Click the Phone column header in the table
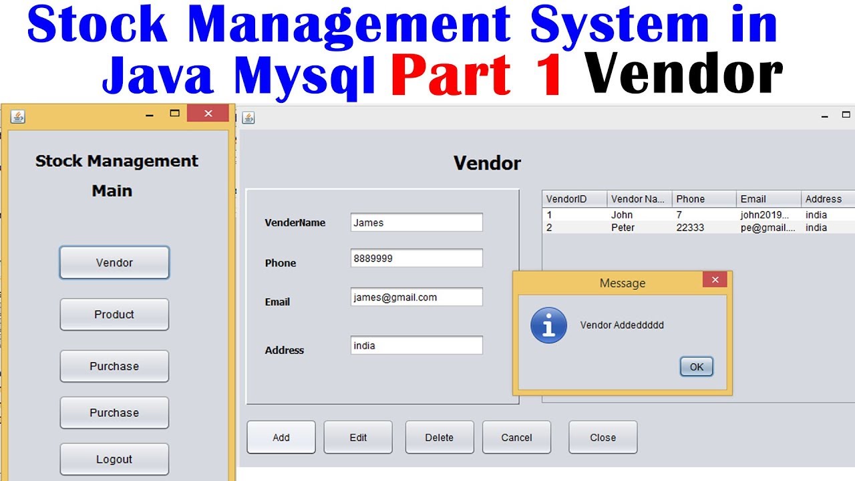 click(x=704, y=199)
